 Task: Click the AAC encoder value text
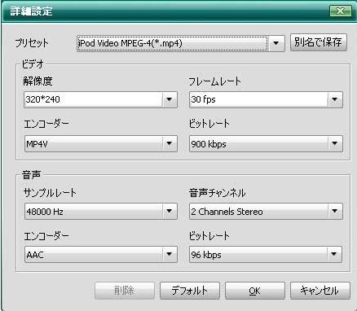35,255
